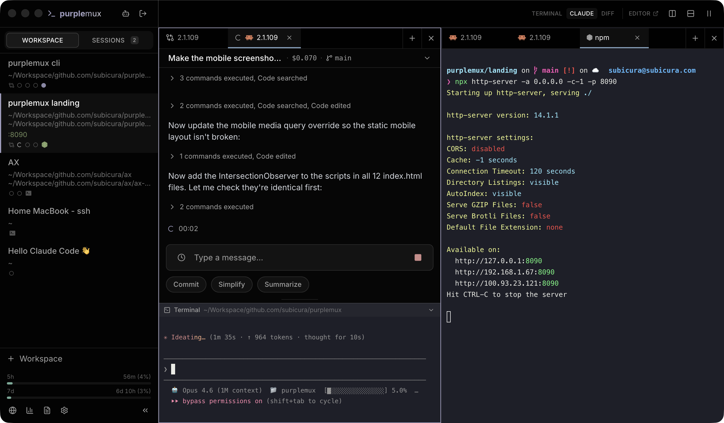Open the SESSIONS tab in the sidebar

pos(108,40)
